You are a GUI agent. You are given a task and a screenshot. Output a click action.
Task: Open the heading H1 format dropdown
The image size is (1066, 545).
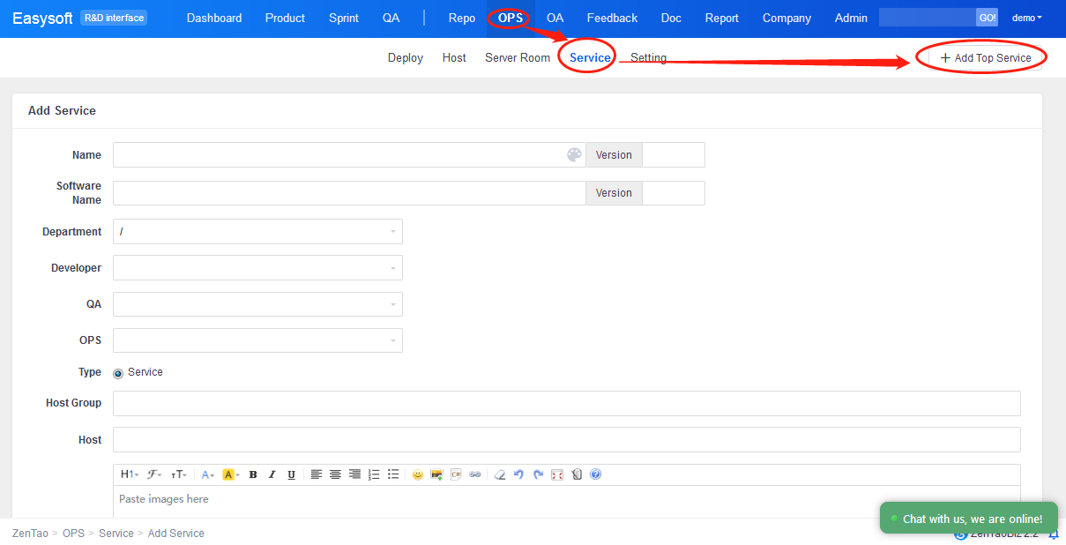tap(129, 474)
